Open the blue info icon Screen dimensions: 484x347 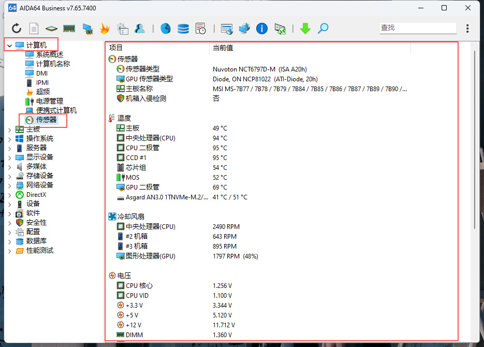[x=262, y=28]
